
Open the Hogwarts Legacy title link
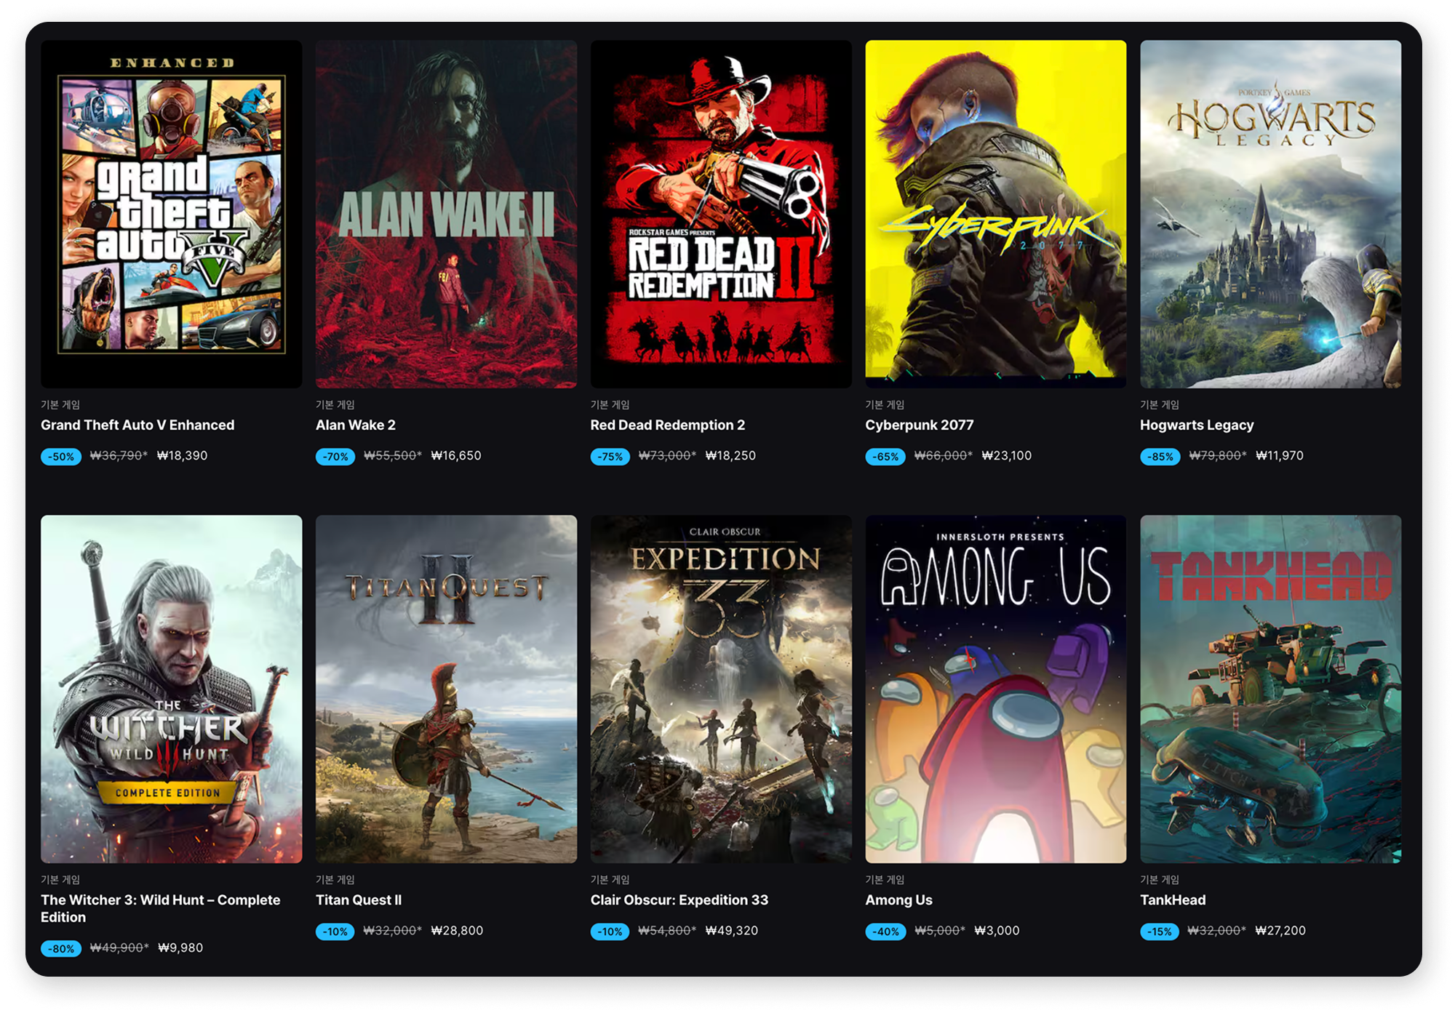click(x=1197, y=425)
